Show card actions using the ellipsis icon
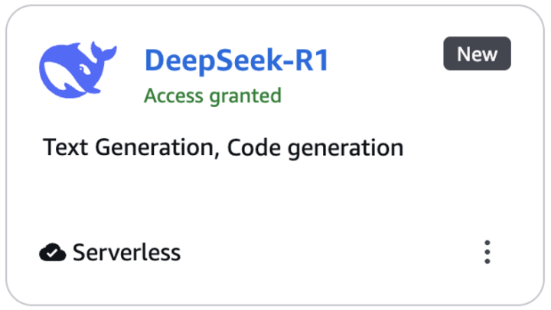Image resolution: width=551 pixels, height=310 pixels. (x=487, y=251)
